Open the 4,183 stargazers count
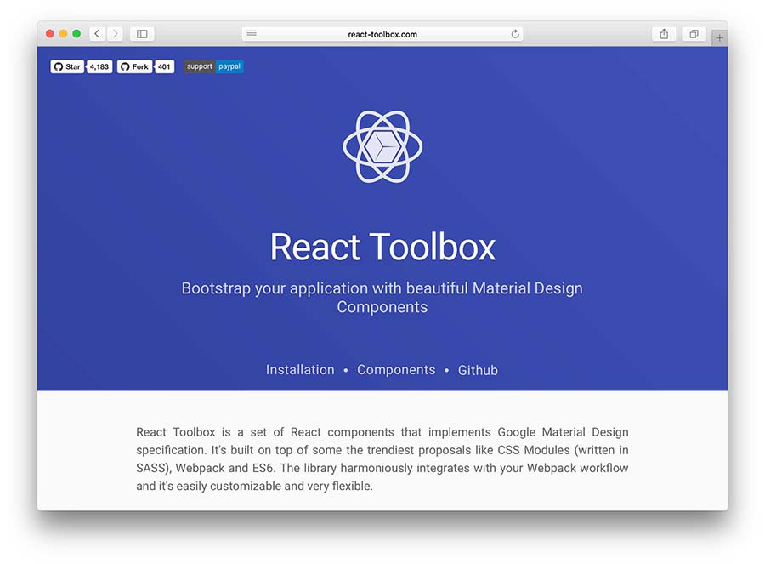Viewport: 765px width, 564px height. tap(100, 66)
